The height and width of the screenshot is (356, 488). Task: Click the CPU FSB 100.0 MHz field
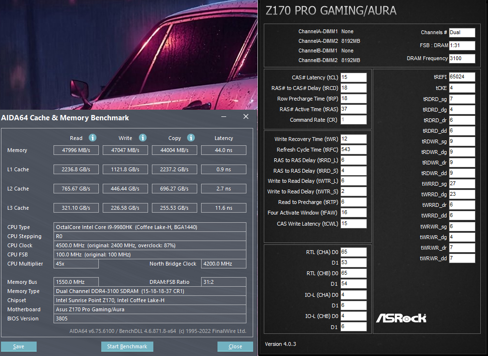point(149,254)
